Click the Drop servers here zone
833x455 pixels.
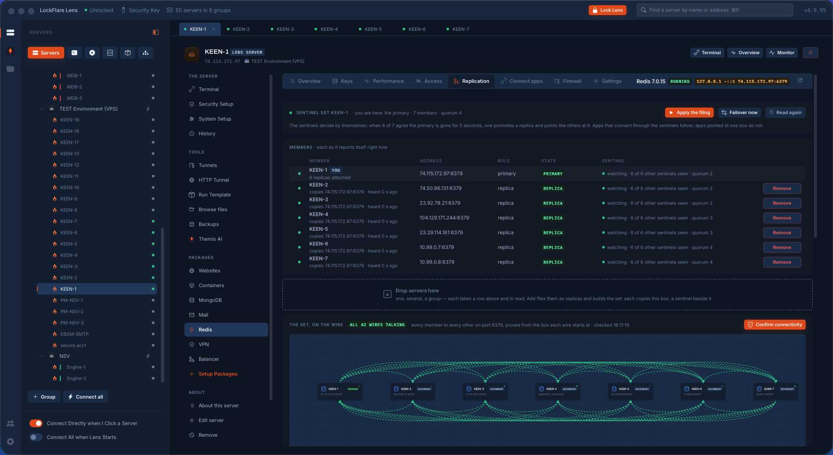tap(547, 295)
